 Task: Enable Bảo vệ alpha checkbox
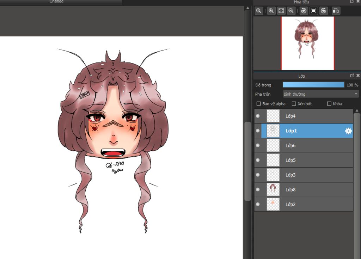(x=258, y=104)
